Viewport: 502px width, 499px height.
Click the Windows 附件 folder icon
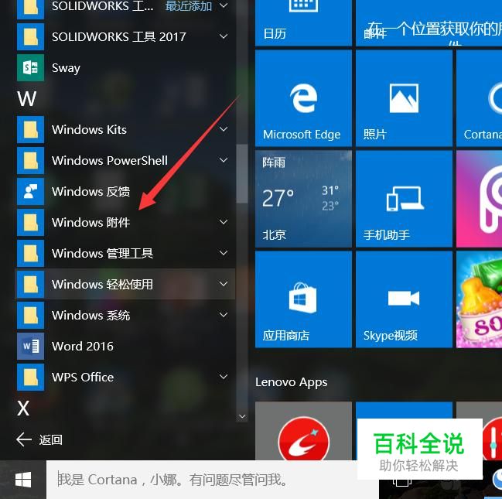tap(30, 223)
